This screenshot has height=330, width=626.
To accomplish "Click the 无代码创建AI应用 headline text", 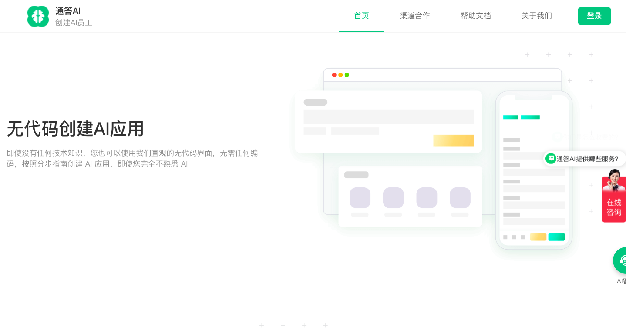I will 75,129.
